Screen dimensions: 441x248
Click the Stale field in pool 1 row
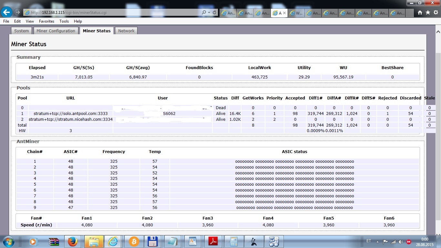pos(429,114)
